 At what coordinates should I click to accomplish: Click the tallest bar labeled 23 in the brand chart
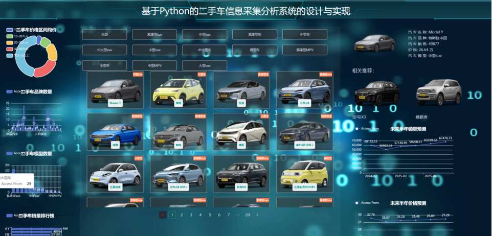pos(24,118)
